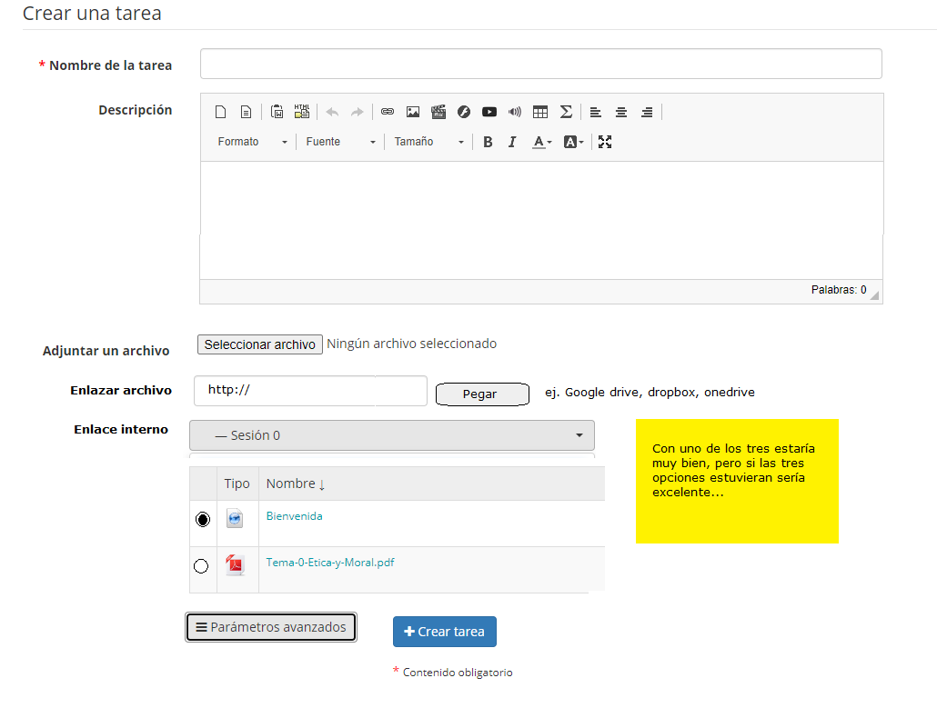This screenshot has height=718, width=937.
Task: Align text right in the editor
Action: point(647,112)
